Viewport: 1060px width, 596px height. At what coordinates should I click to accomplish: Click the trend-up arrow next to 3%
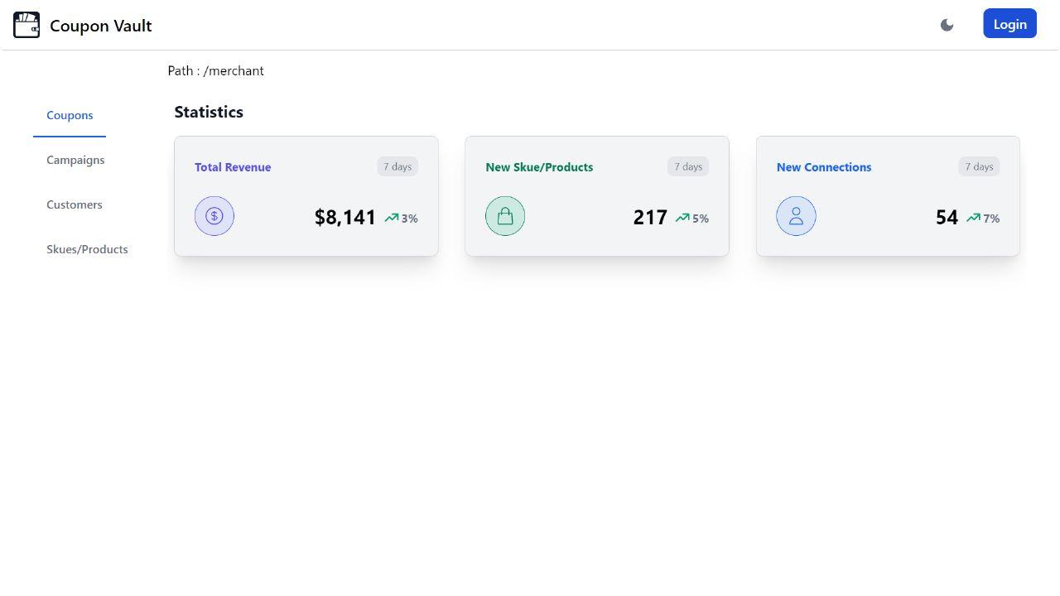392,218
